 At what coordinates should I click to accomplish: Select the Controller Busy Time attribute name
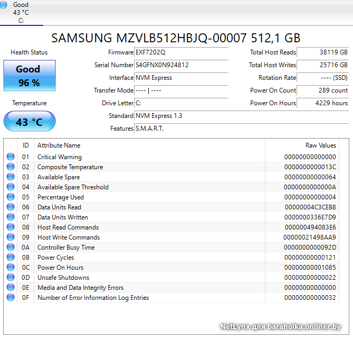(x=66, y=248)
